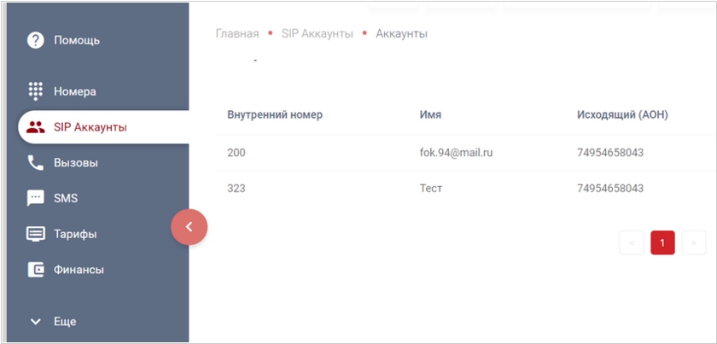The width and height of the screenshot is (717, 344).
Task: Go to the Вызовы section
Action: (x=76, y=163)
